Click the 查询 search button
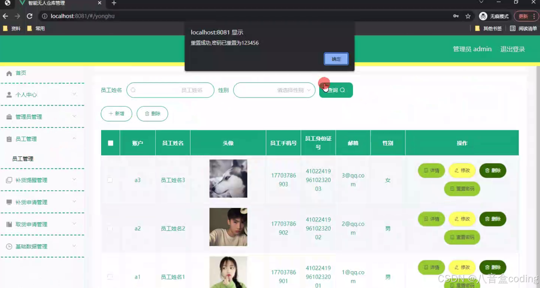 click(x=336, y=90)
